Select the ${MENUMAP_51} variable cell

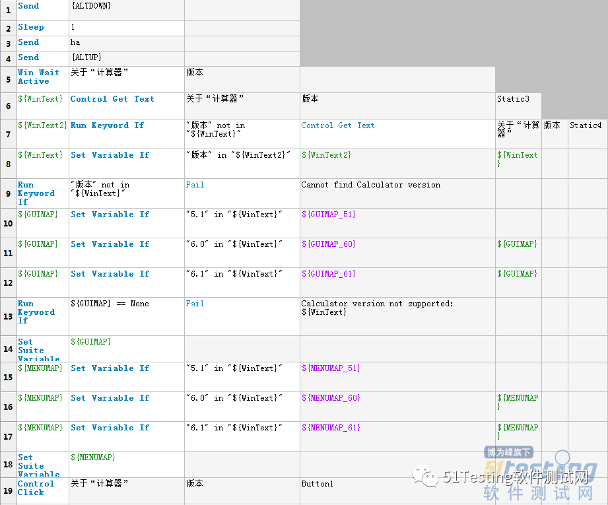point(397,369)
